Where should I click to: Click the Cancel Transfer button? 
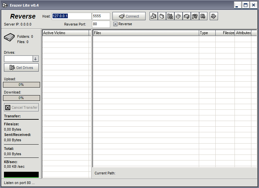22,107
